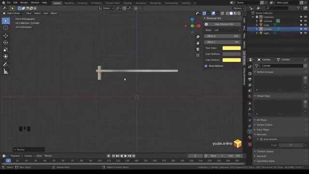
Task: Expand the Vertex Colors panel
Action: tap(265, 125)
